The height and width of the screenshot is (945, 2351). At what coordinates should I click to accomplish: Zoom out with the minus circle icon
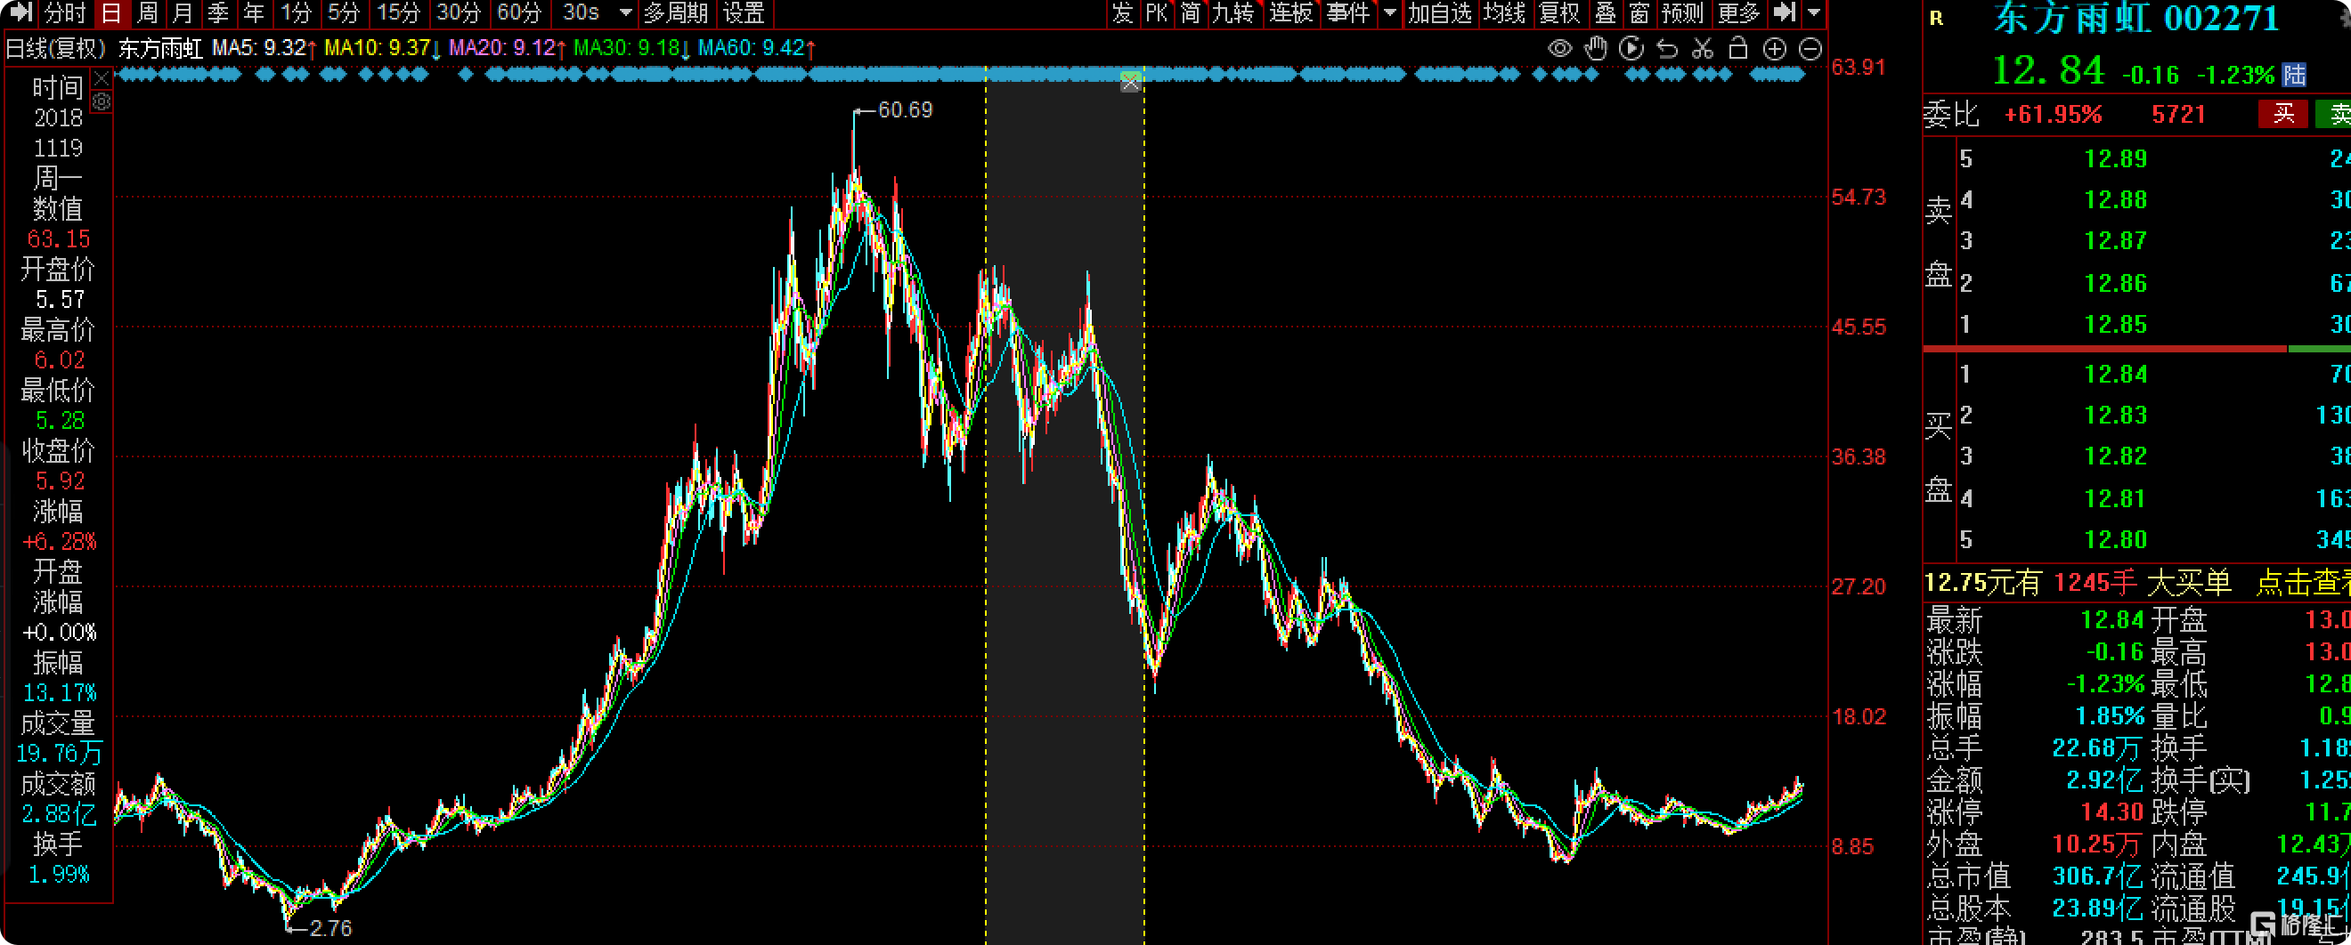click(1810, 48)
